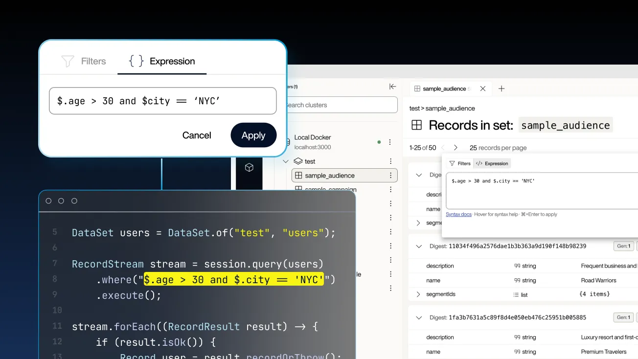
Task: Click into the Search clusters field
Action: (x=342, y=105)
